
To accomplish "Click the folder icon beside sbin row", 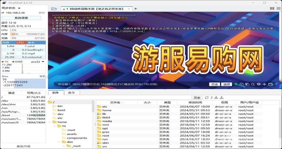I will pyautogui.click(x=99, y=143).
